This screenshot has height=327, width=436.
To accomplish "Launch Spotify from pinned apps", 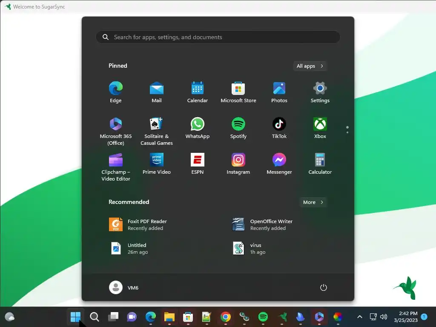I will click(238, 128).
